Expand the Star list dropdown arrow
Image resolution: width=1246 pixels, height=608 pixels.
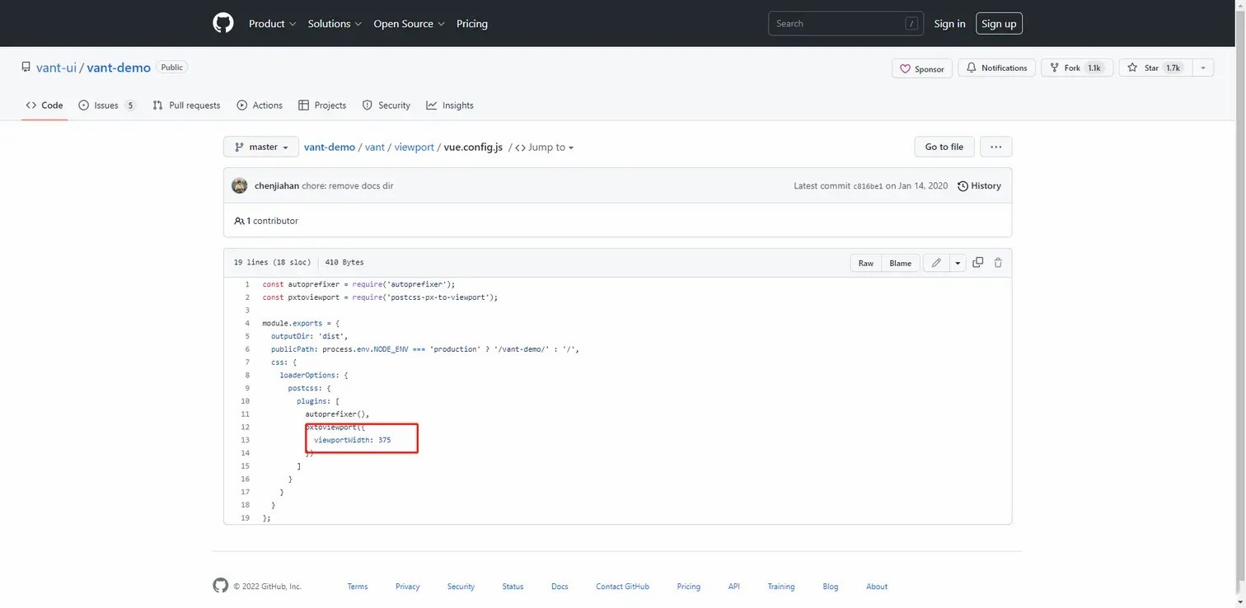coord(1202,68)
